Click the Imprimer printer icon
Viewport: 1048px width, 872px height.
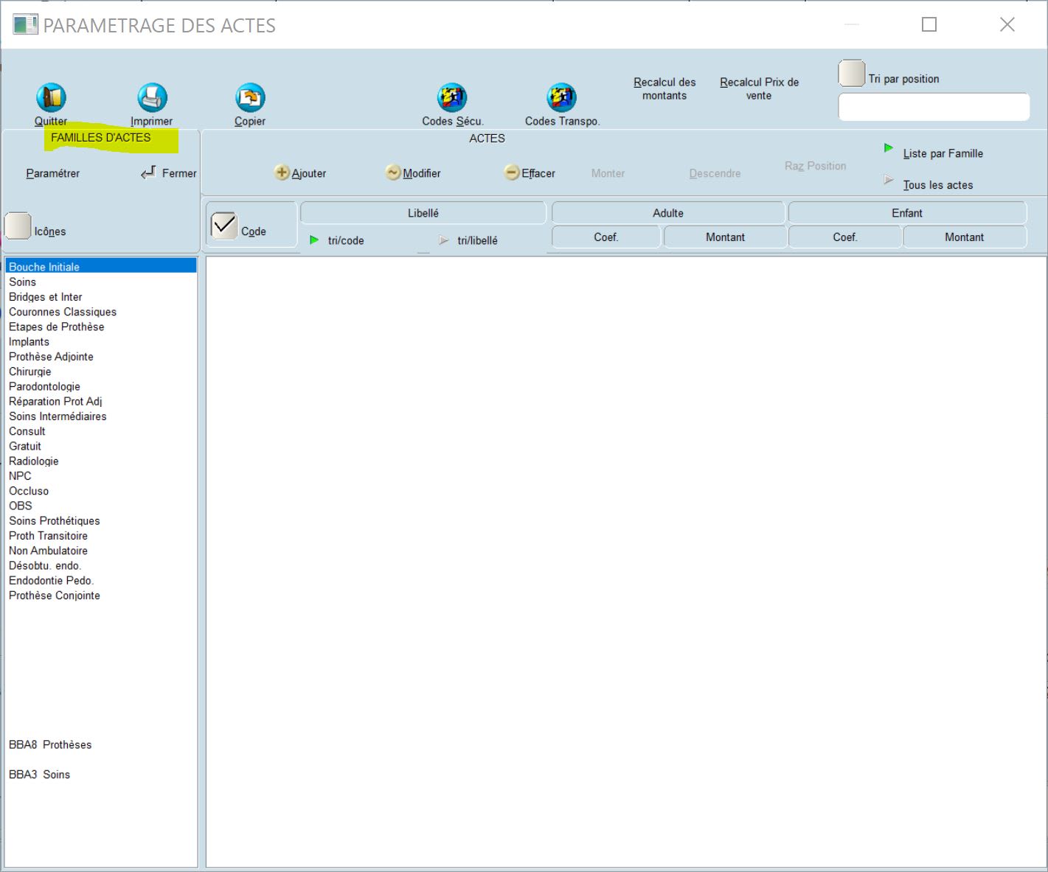(152, 98)
